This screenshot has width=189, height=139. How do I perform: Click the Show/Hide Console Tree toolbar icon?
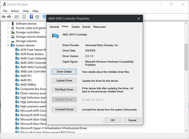[x=16, y=17]
